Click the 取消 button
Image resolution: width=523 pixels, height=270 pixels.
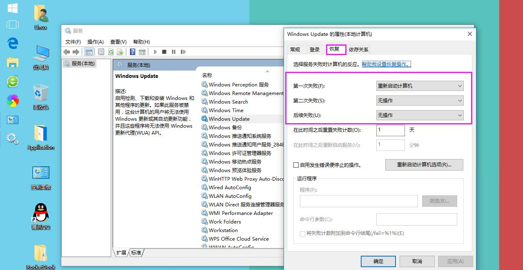[x=417, y=261]
